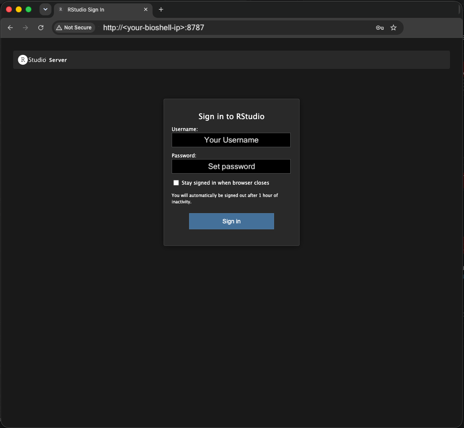Click the RStudio Server logo
The width and height of the screenshot is (464, 428).
click(x=42, y=60)
